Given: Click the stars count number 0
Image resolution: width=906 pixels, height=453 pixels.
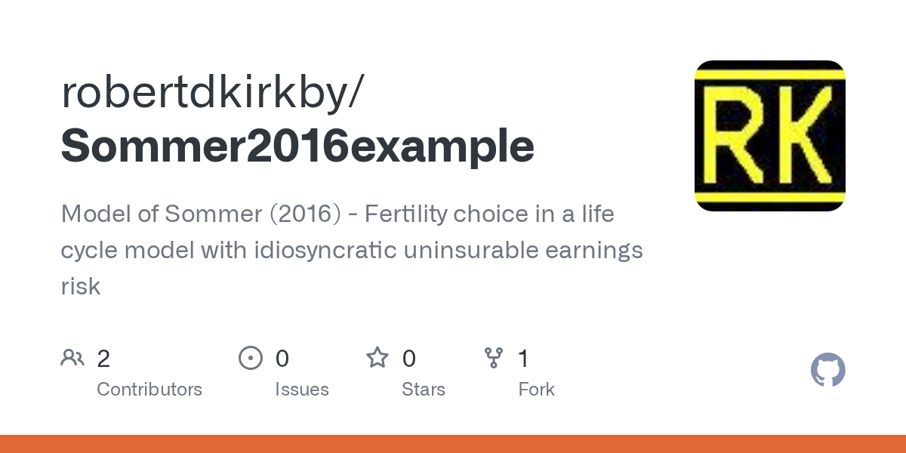Looking at the screenshot, I should tap(408, 359).
